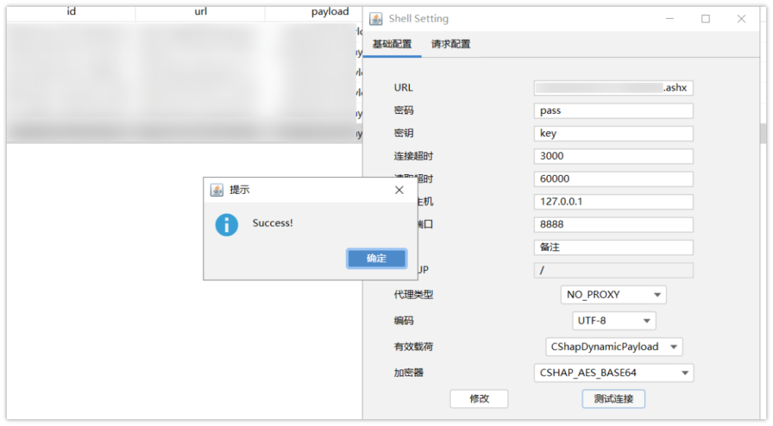Click the field containing a slash
773x426 pixels.
pos(613,271)
